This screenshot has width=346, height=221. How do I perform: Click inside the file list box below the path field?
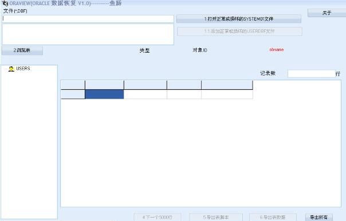88,34
